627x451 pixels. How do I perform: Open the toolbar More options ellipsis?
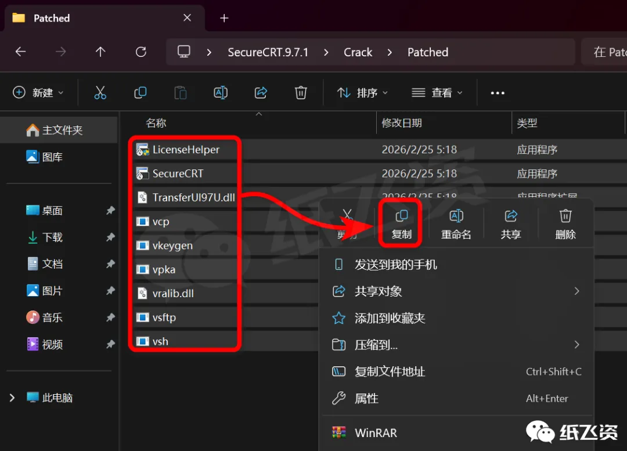tap(498, 93)
